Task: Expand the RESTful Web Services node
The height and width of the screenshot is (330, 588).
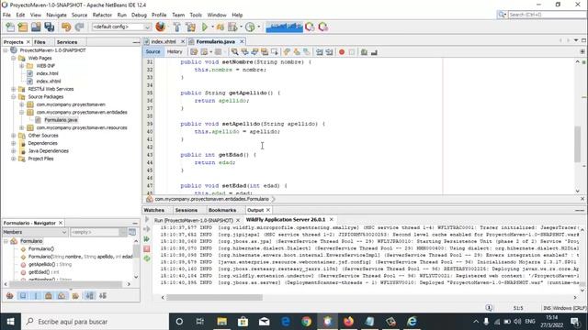Action: (14, 89)
